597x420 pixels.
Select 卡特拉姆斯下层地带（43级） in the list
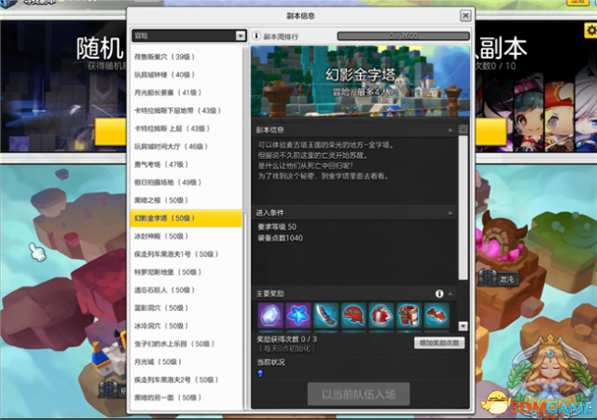[x=186, y=110]
